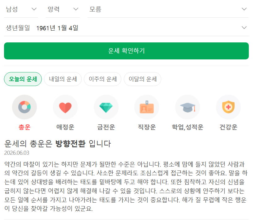Image resolution: width=255 pixels, height=220 pixels.
Task: Expand the 모름 birth time dropdown
Action: [x=168, y=9]
